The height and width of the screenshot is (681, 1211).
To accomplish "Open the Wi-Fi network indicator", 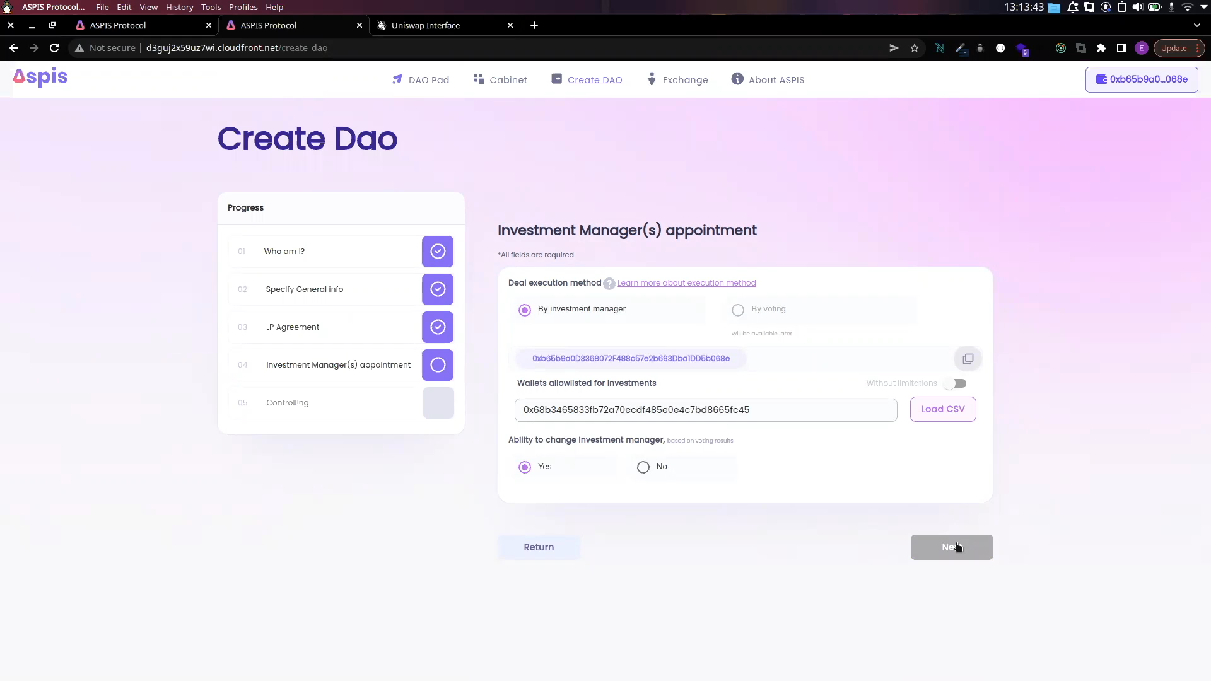I will 1188,7.
